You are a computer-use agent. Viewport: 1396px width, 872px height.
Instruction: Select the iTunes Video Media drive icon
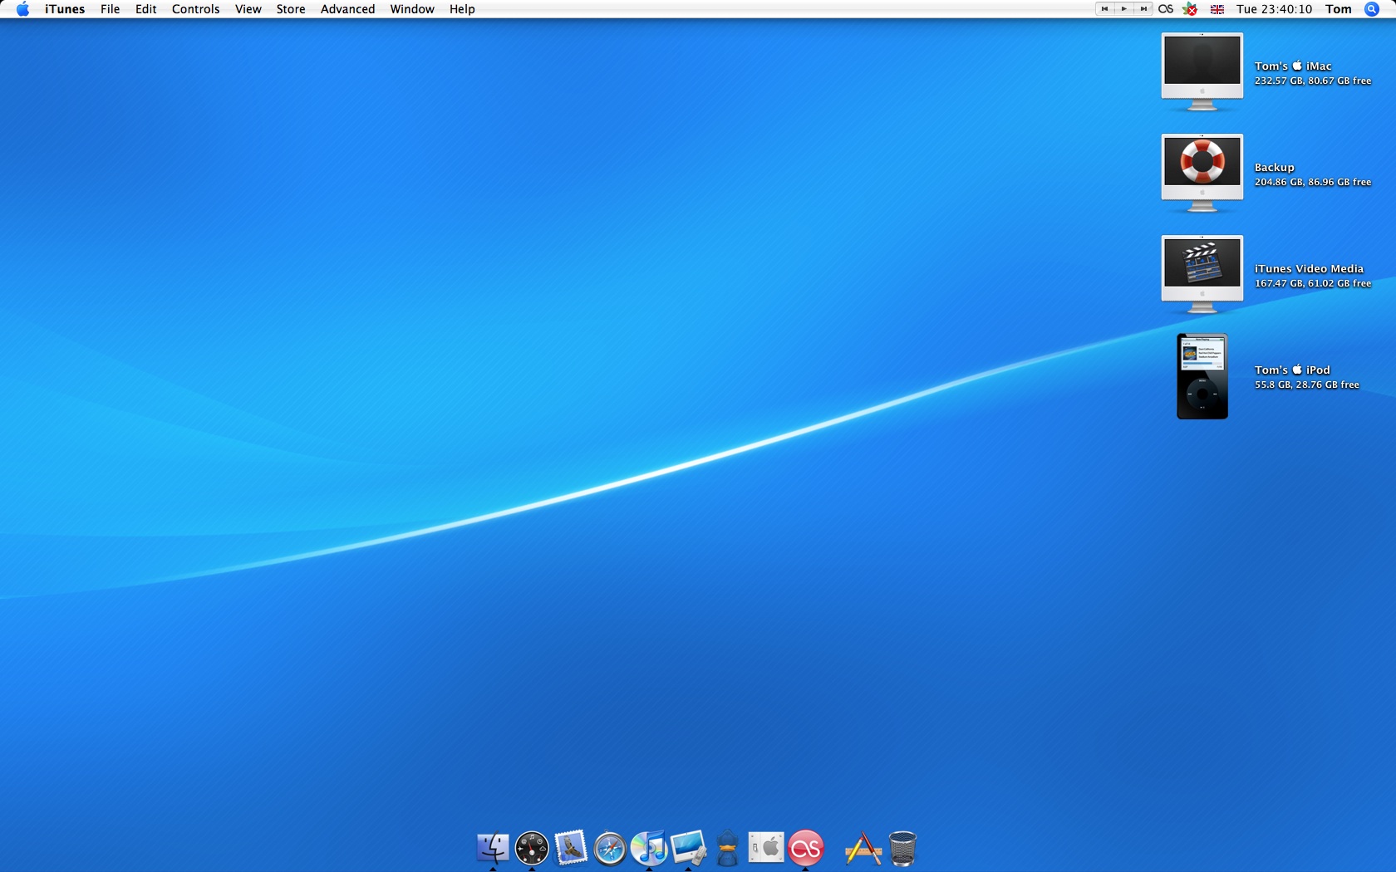(1202, 275)
